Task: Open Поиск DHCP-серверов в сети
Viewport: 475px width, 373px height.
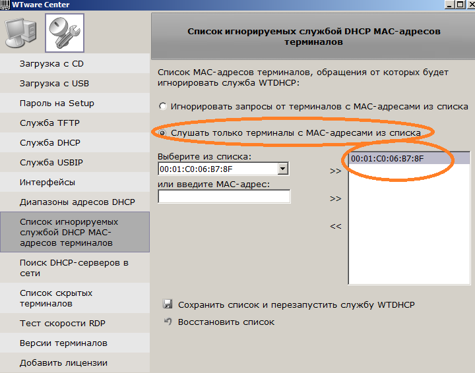Action: click(x=73, y=268)
